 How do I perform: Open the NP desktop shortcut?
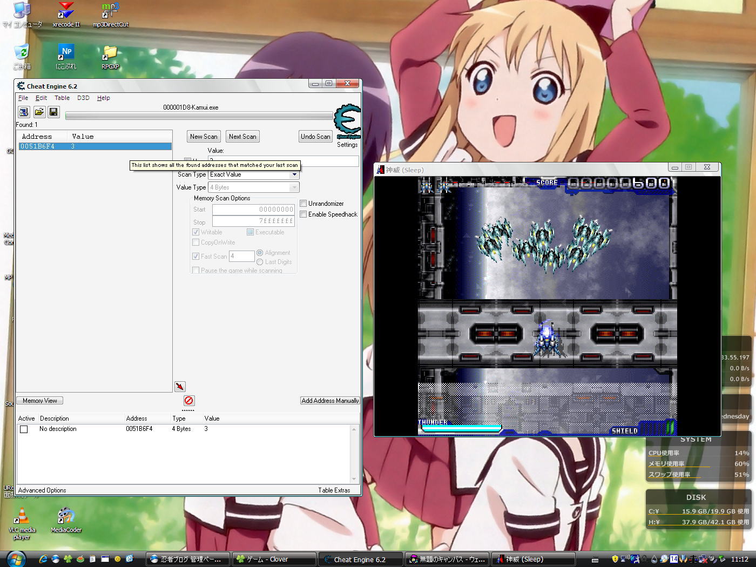66,57
